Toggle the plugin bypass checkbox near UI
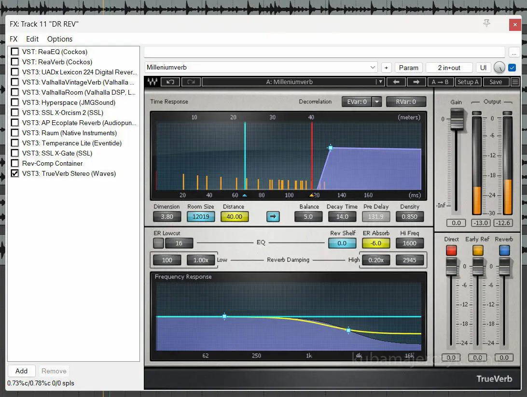Viewport: 527px width, 397px height. click(x=512, y=68)
